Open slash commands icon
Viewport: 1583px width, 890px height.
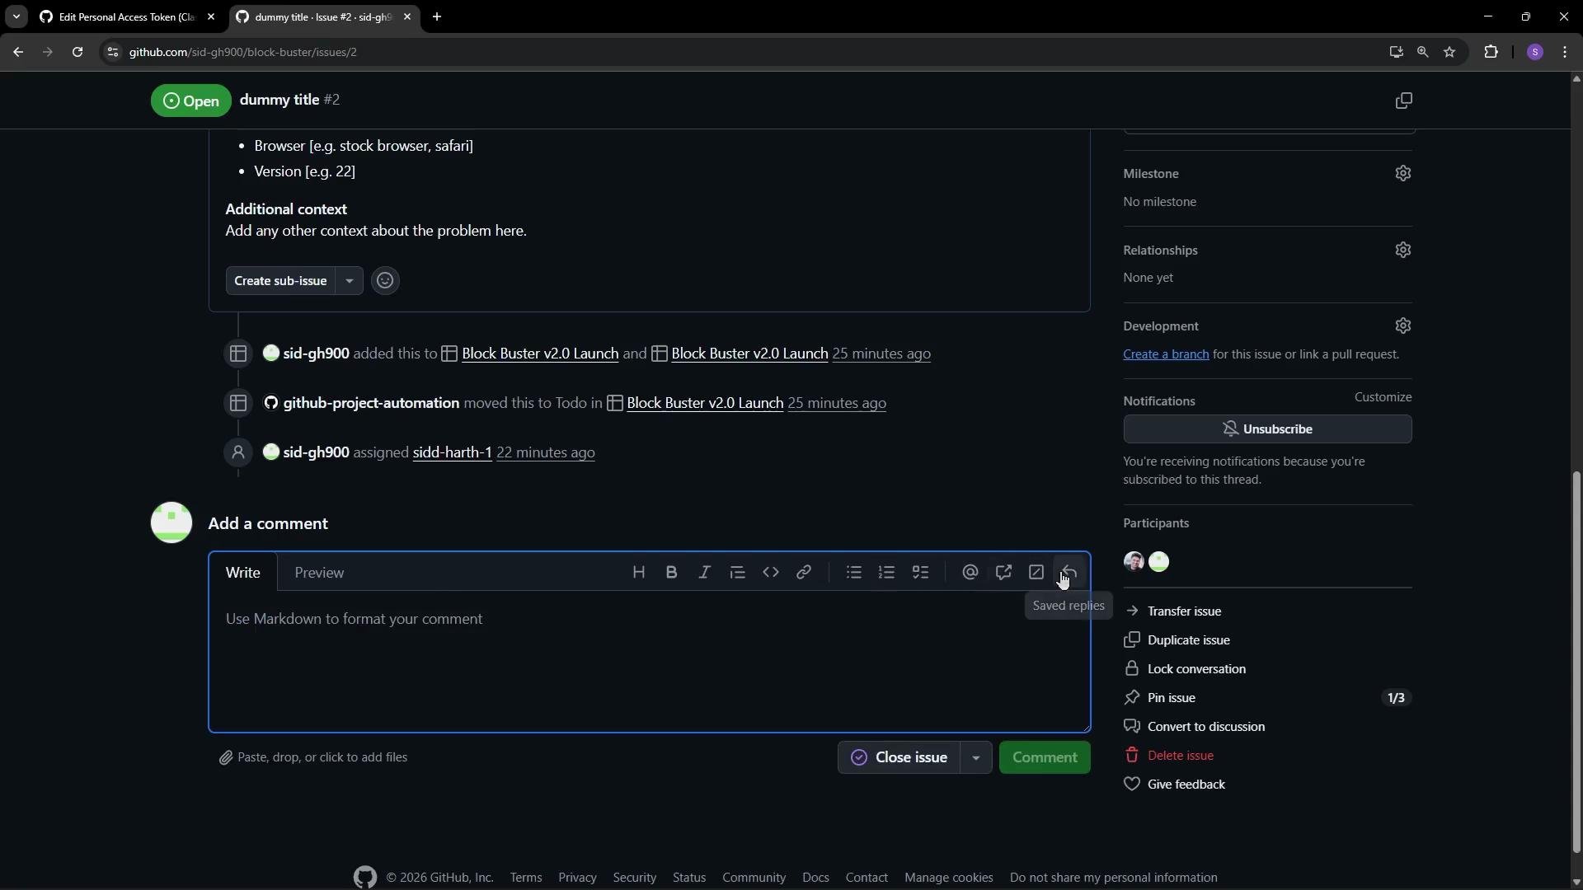[1036, 572]
